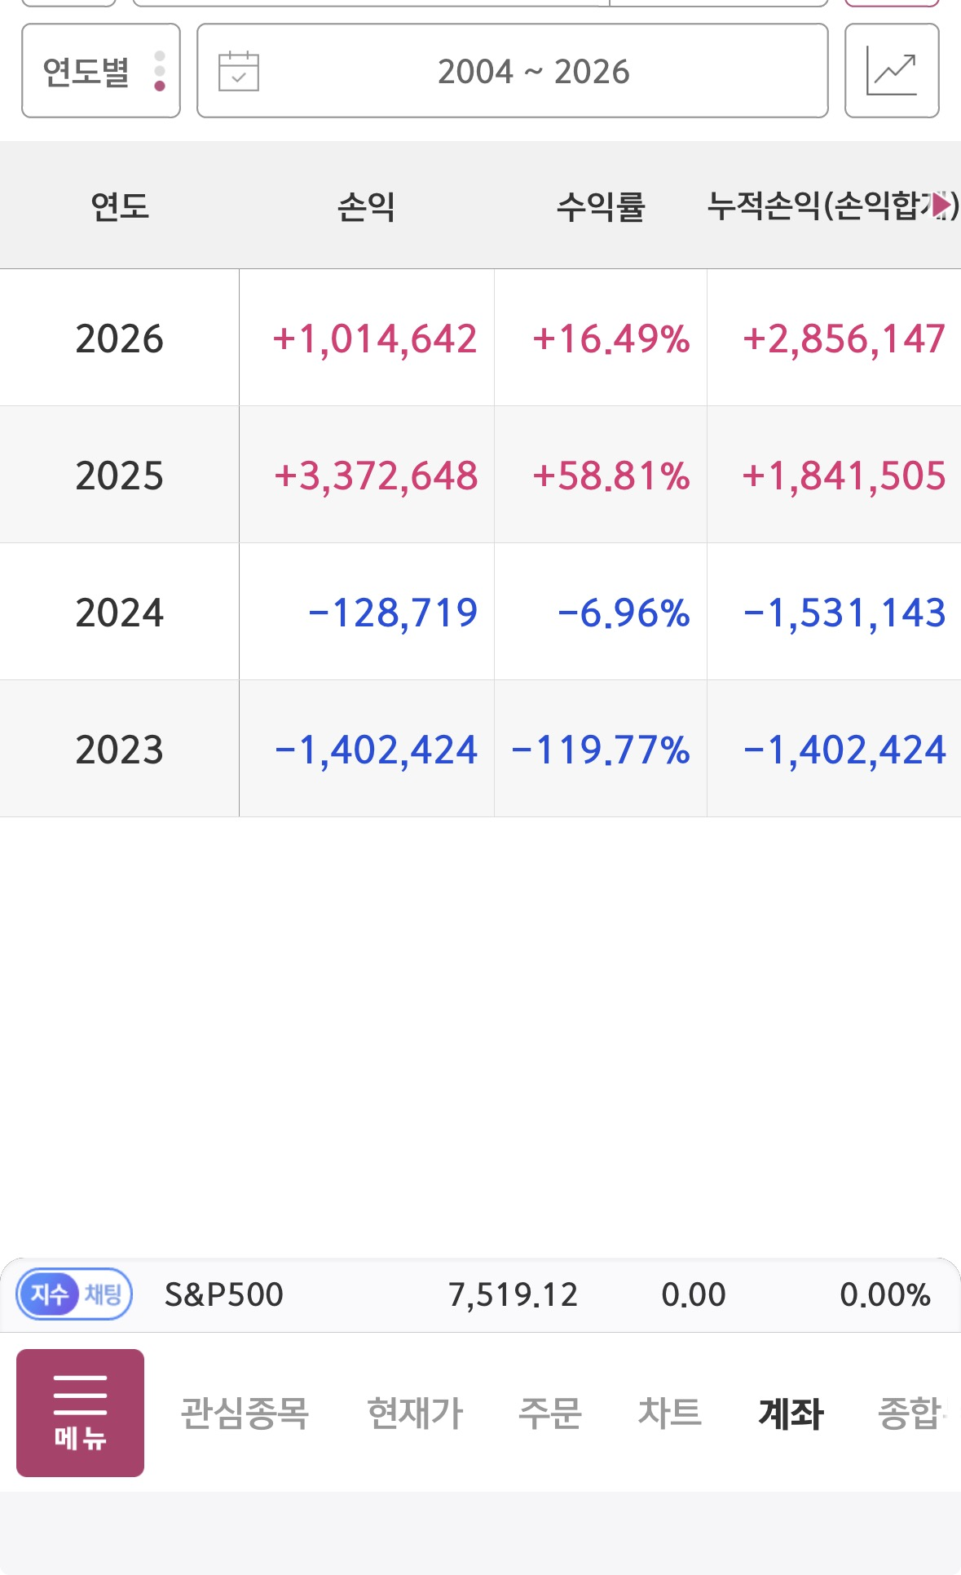The image size is (961, 1575).
Task: Click the calendar icon in date range
Action: (x=239, y=71)
